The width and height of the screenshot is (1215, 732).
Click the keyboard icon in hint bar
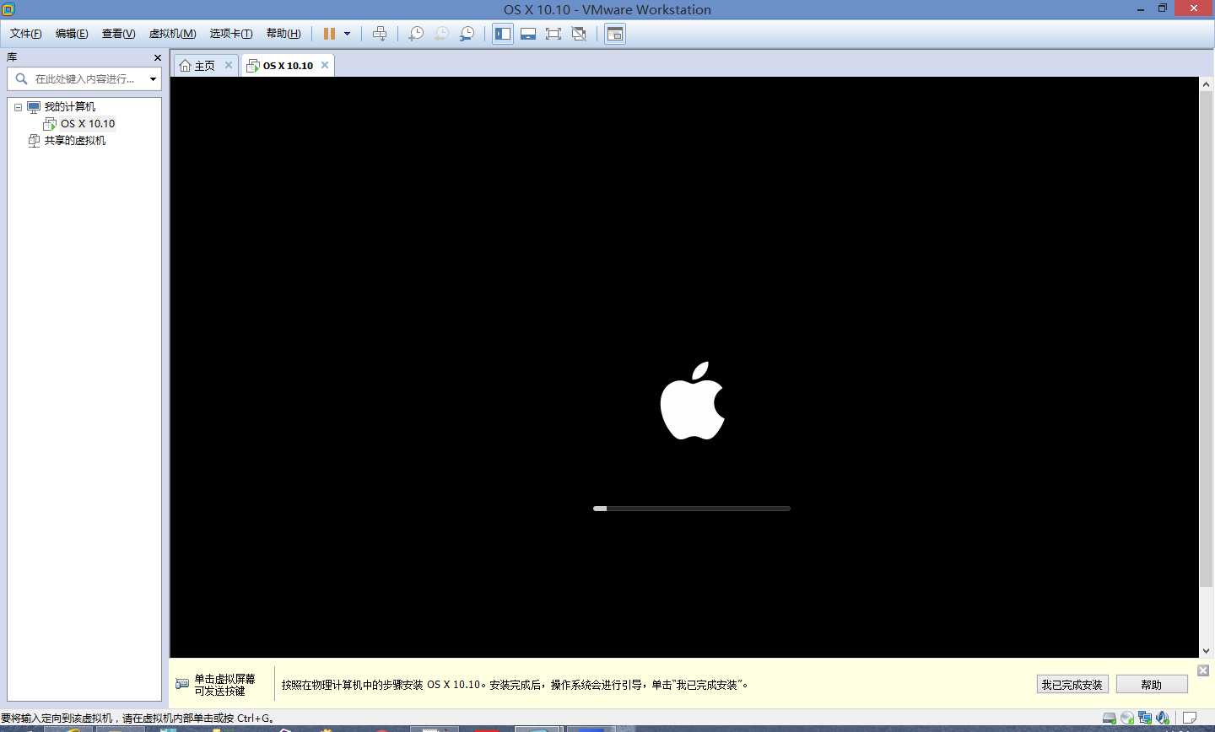[x=182, y=684]
